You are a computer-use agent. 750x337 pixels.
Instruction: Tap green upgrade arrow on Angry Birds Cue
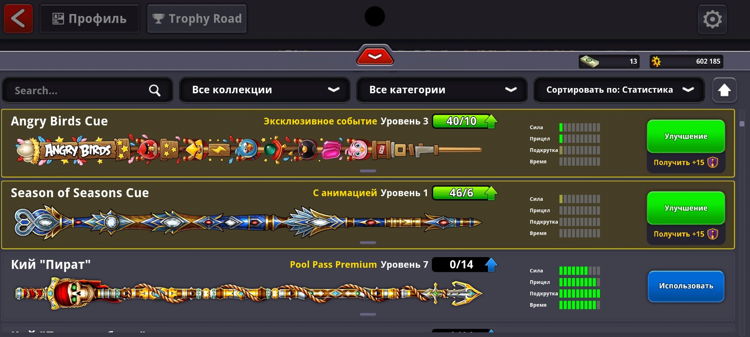491,121
